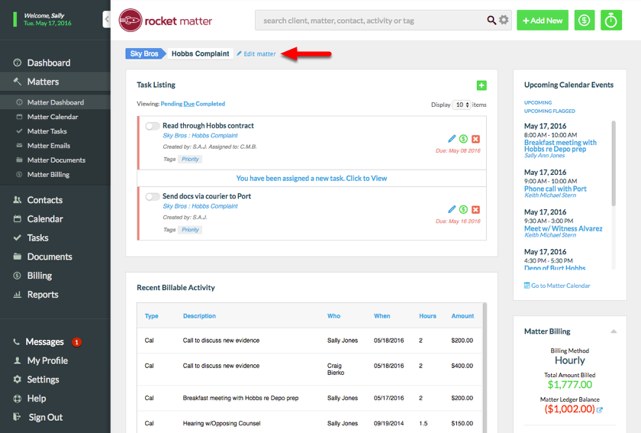Show UPCOMING calendar events
This screenshot has height=433, width=641.
[x=538, y=103]
